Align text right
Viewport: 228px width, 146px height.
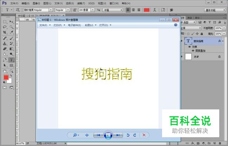coord(139,10)
